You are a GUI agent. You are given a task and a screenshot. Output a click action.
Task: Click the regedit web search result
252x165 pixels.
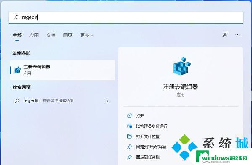pos(63,101)
